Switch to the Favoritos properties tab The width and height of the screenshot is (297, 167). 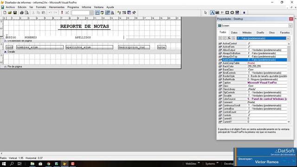(284, 32)
